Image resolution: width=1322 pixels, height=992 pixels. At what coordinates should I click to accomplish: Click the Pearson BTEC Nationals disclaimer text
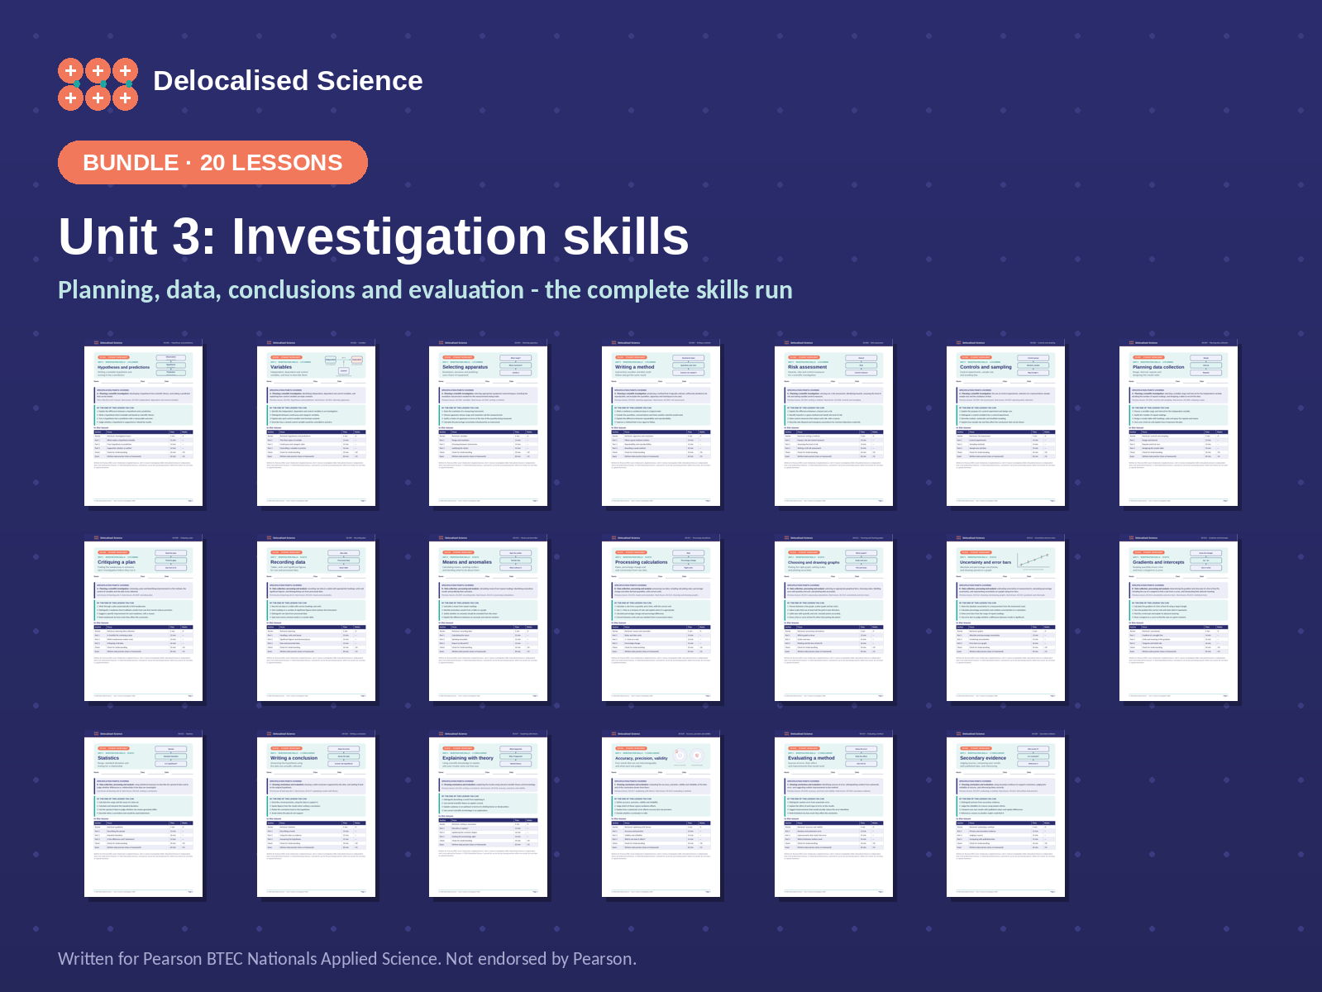[347, 959]
